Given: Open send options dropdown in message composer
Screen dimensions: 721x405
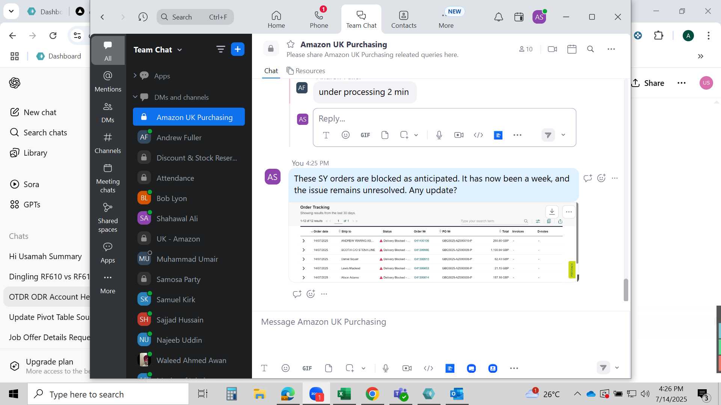Looking at the screenshot, I should pyautogui.click(x=617, y=368).
